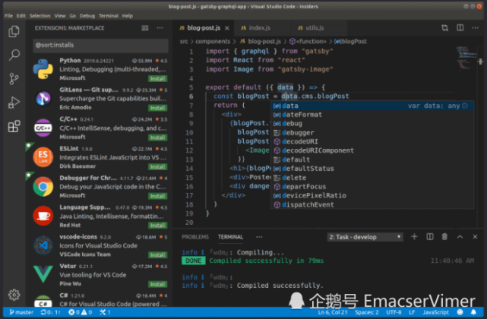Open the File menu
Viewport: 487px width, 319px height.
pyautogui.click(x=8, y=16)
